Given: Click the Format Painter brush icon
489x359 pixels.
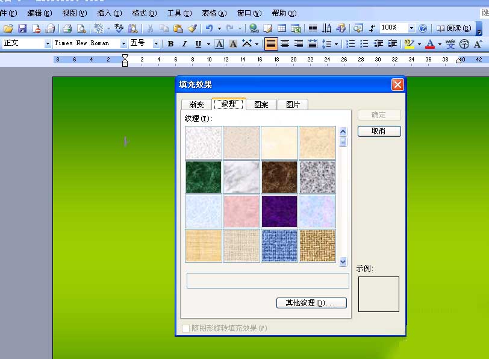Looking at the screenshot, I should pos(193,28).
